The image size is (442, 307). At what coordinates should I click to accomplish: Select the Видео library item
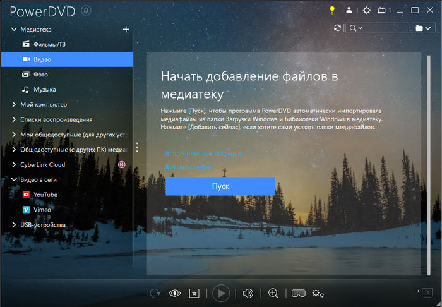pos(67,59)
